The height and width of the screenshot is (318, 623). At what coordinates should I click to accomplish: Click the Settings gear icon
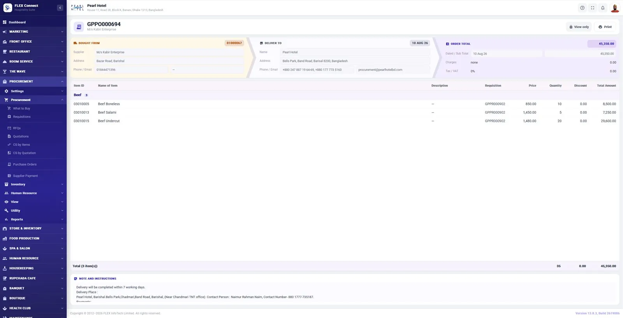click(x=6, y=91)
